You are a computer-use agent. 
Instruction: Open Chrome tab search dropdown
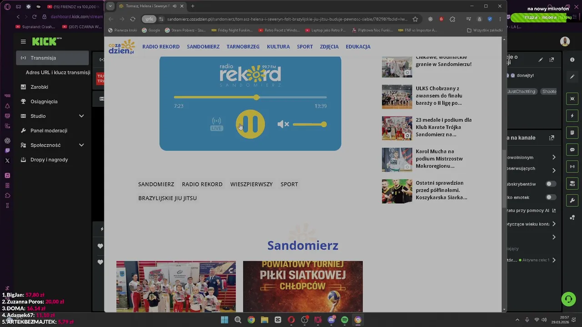110,6
